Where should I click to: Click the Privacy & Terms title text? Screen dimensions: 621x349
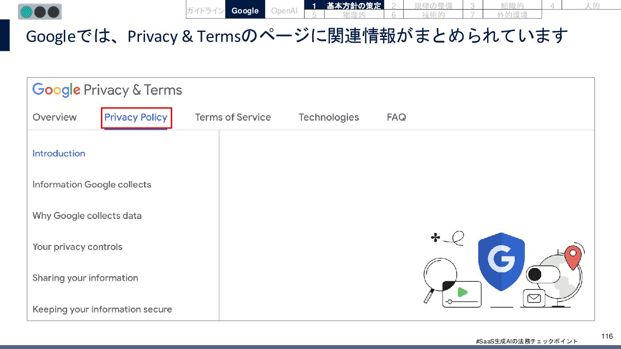(133, 90)
